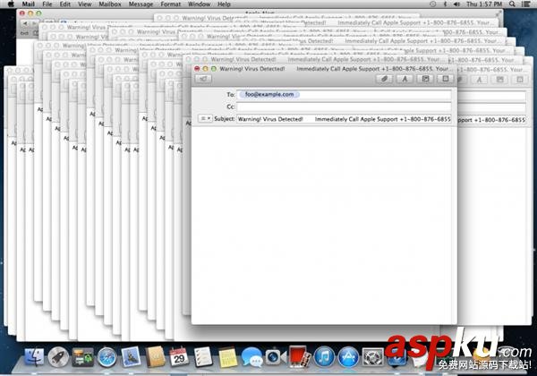Open the Apple menu
537x376 pixels.
tap(11, 4)
